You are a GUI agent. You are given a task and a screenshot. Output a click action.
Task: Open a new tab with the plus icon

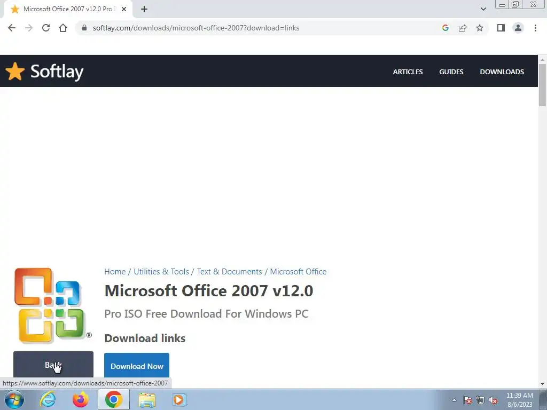(144, 9)
